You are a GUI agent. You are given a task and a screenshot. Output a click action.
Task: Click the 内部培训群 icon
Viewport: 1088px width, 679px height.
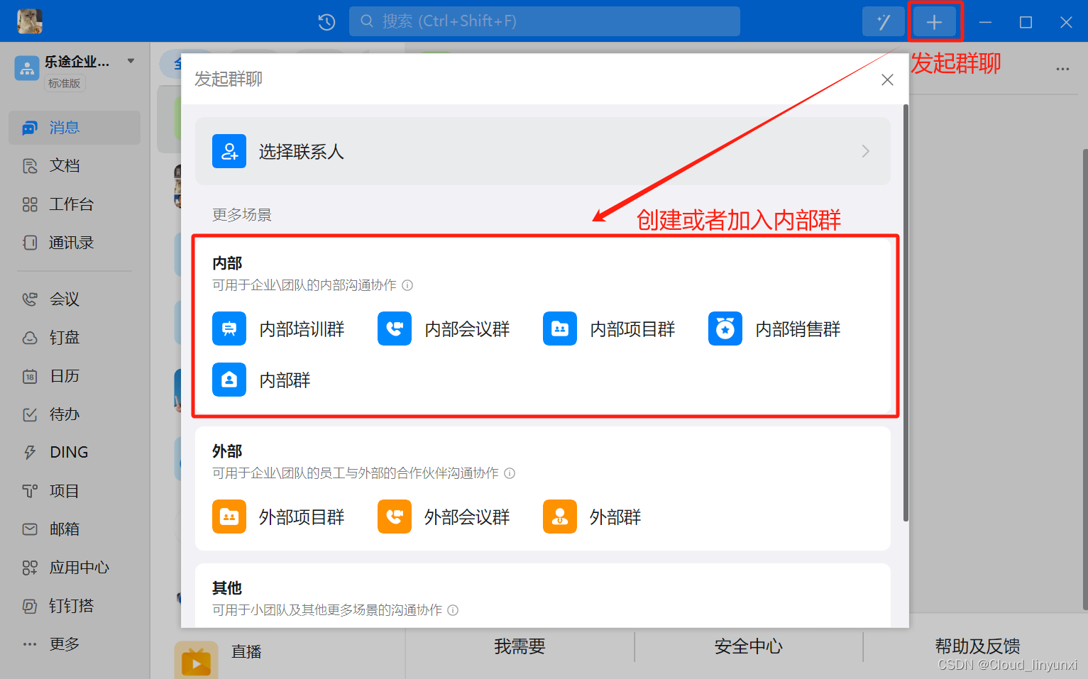(x=229, y=329)
